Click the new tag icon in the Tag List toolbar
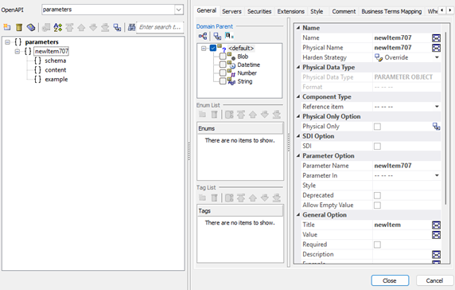The image size is (455, 290). [203, 198]
